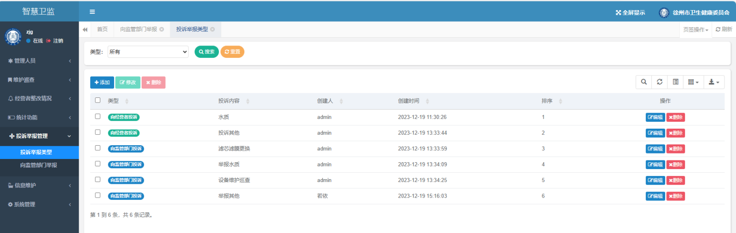Check the 举报水质 row checkbox
The width and height of the screenshot is (736, 233).
[x=98, y=164]
